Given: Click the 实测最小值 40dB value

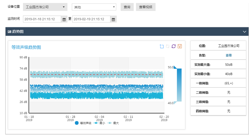Looking at the screenshot, I should (x=229, y=74).
